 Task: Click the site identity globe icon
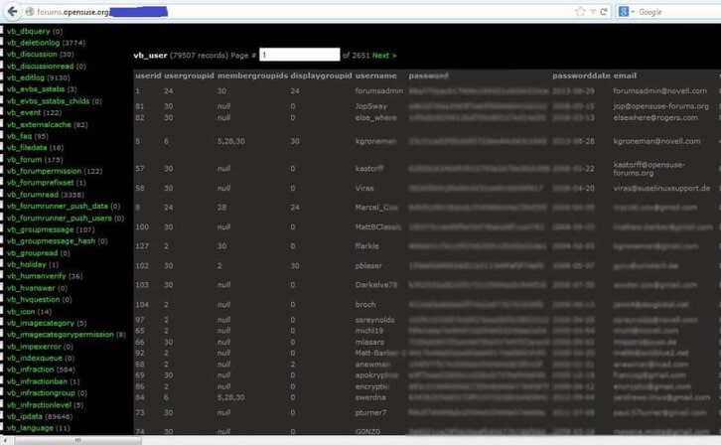pyautogui.click(x=30, y=12)
